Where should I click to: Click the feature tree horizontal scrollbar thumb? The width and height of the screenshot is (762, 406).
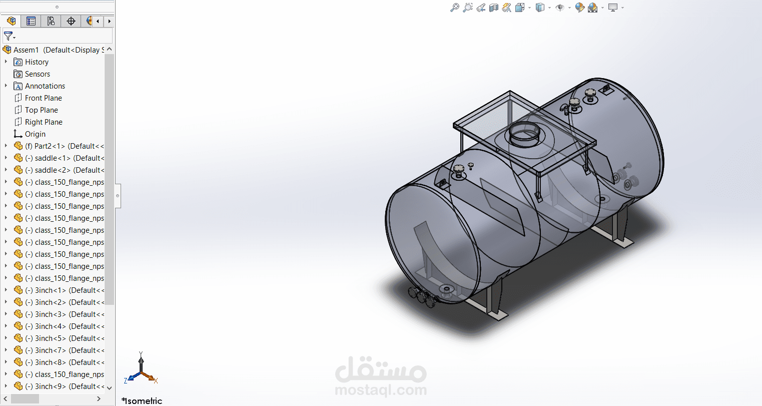pos(25,399)
